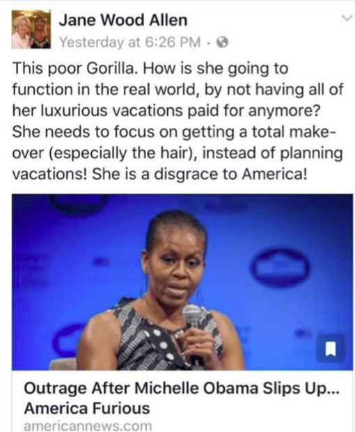The height and width of the screenshot is (432, 355).
Task: Open the linked article preview image
Action: [x=182, y=282]
